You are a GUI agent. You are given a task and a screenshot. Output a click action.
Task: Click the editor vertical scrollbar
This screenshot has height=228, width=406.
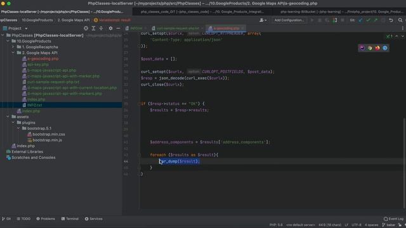pyautogui.click(x=404, y=163)
